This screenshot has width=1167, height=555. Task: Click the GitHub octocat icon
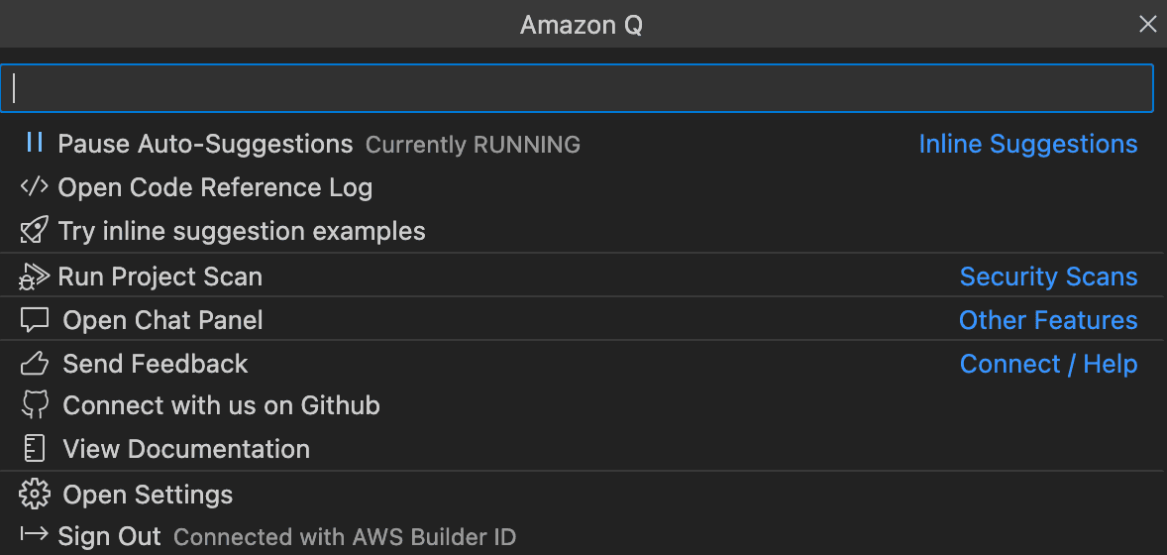[x=35, y=405]
